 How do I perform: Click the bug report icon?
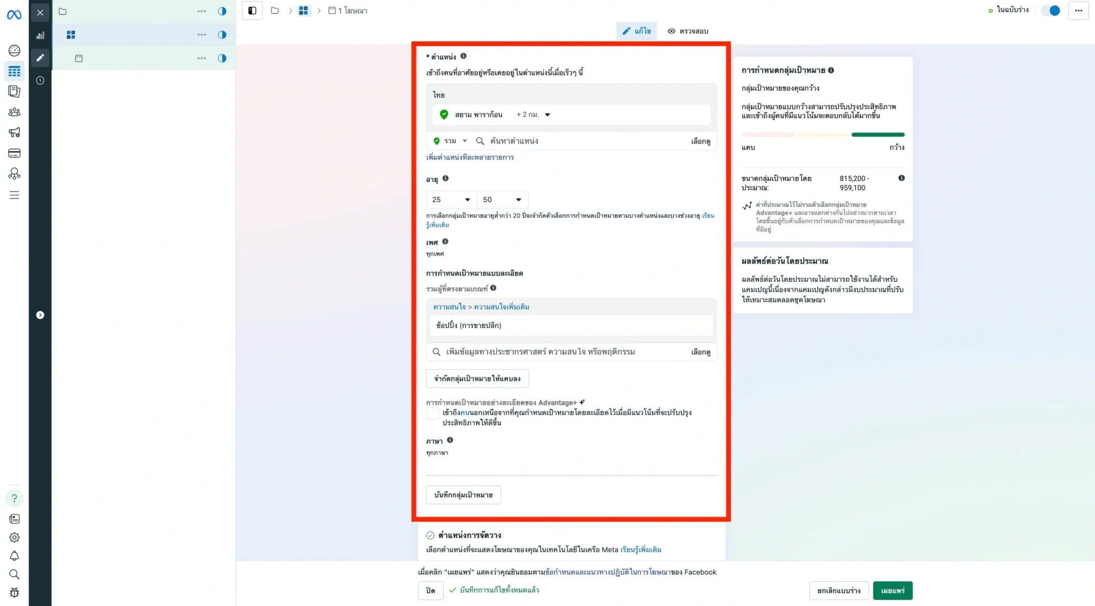coord(14,593)
